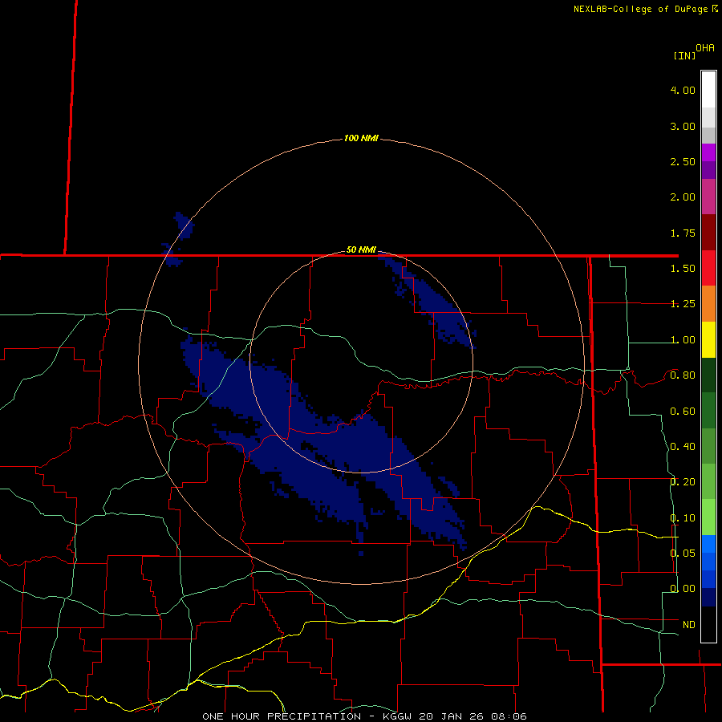Click the One Hour Precipitation KGGW caption

point(364,716)
